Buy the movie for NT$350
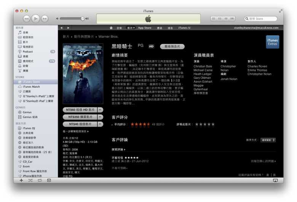 (80, 117)
